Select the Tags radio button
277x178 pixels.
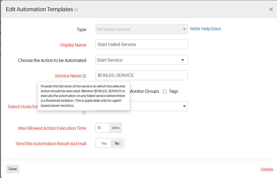[165, 91]
